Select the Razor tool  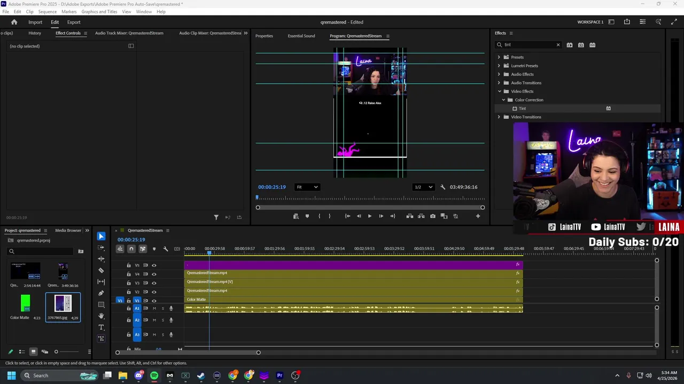[101, 270]
